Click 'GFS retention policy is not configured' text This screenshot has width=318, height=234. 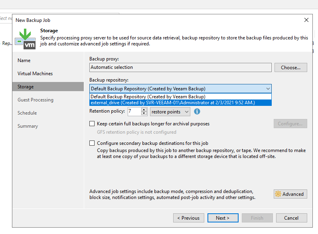pyautogui.click(x=136, y=132)
